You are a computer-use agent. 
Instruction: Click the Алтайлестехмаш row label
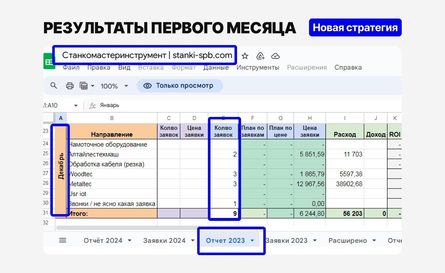tap(112, 154)
